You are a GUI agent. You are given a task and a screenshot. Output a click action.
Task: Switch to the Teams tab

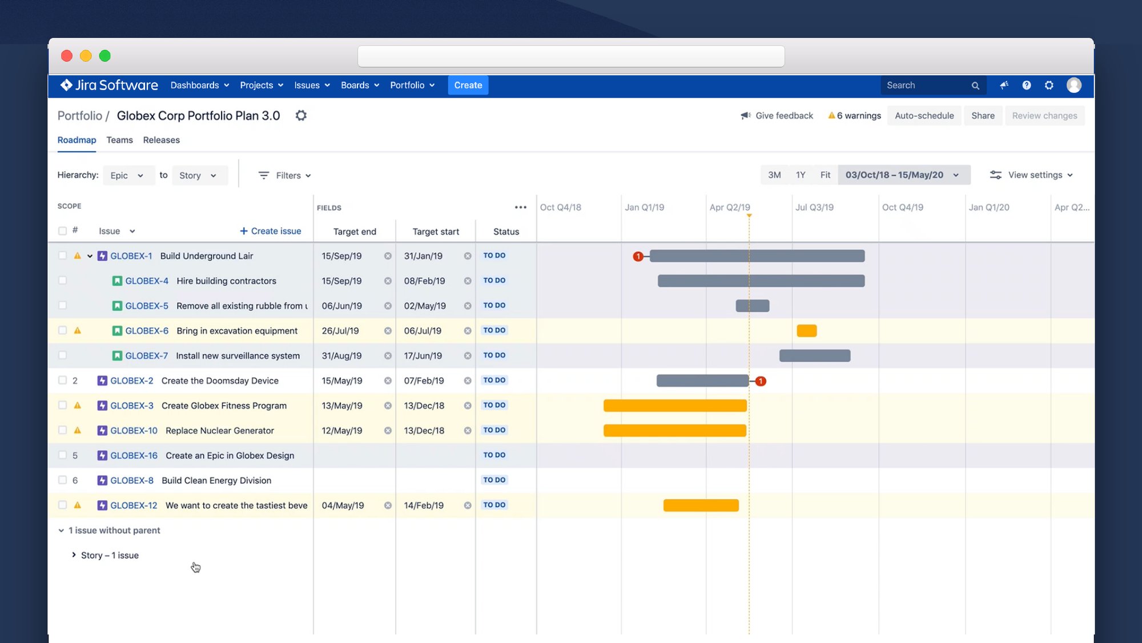119,140
